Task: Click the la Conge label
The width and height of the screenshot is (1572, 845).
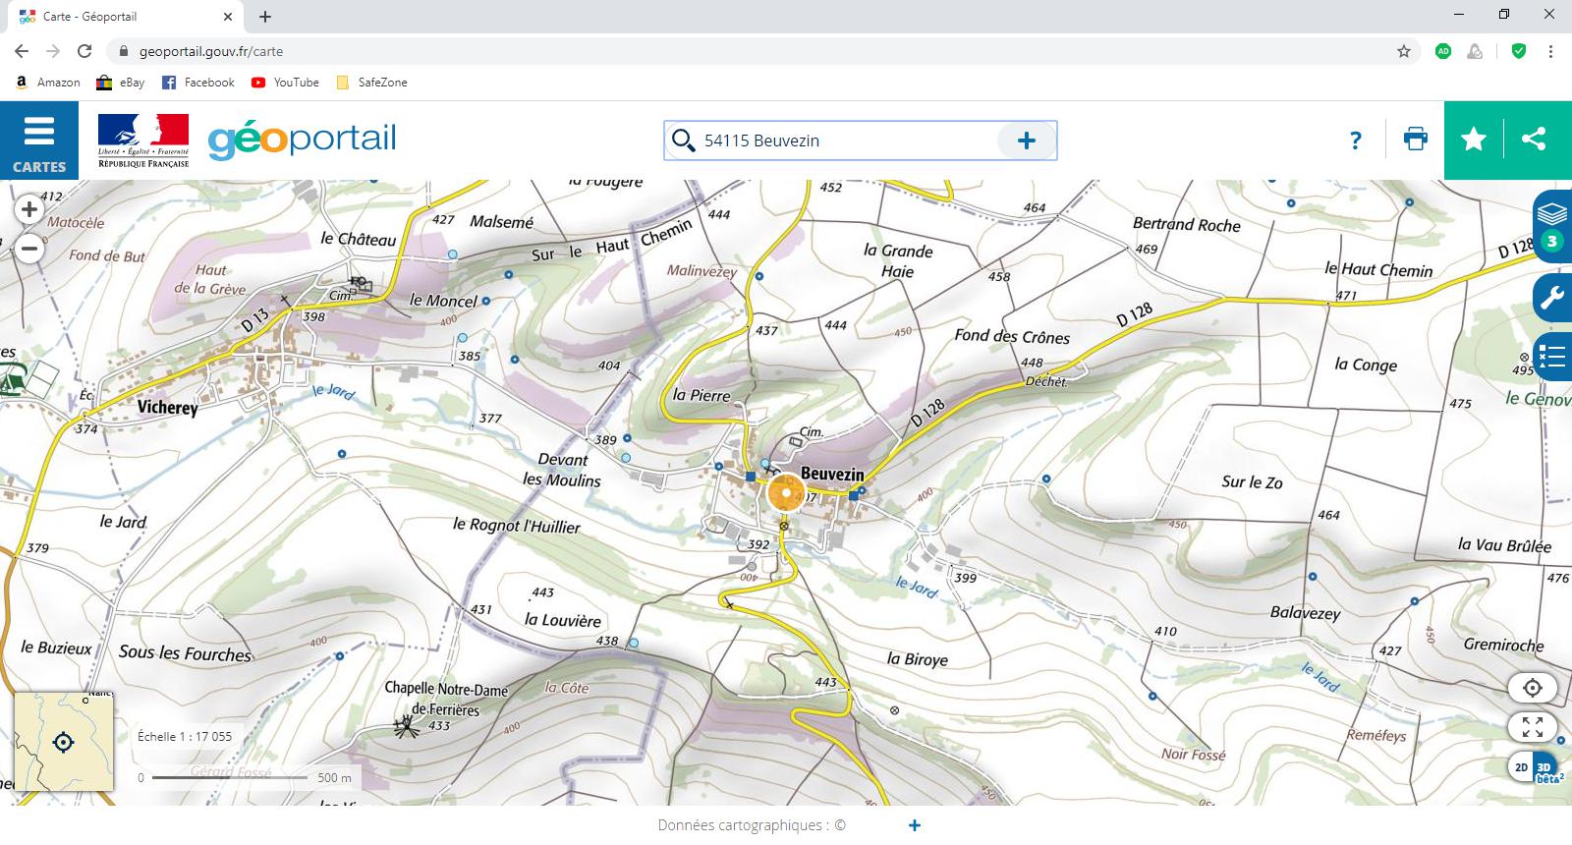Action: coord(1366,365)
